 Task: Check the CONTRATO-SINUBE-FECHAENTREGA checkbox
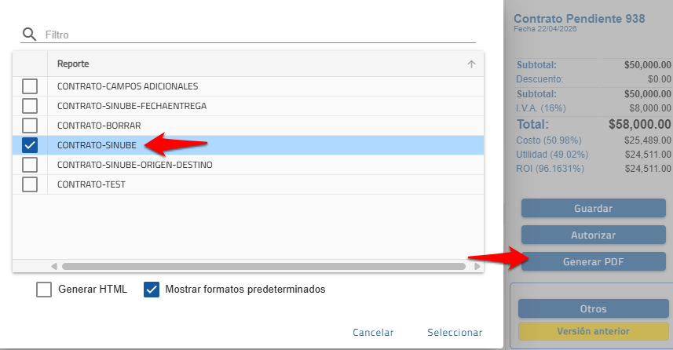point(30,106)
